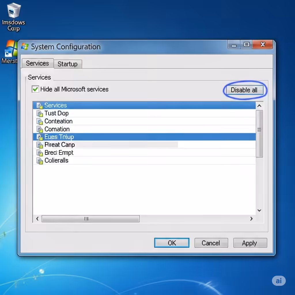The image size is (295, 295).
Task: Click the Disable all button
Action: 244,90
